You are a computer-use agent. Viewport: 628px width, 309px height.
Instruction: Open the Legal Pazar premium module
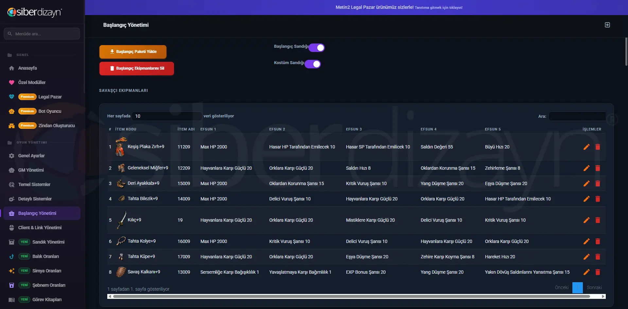[50, 97]
